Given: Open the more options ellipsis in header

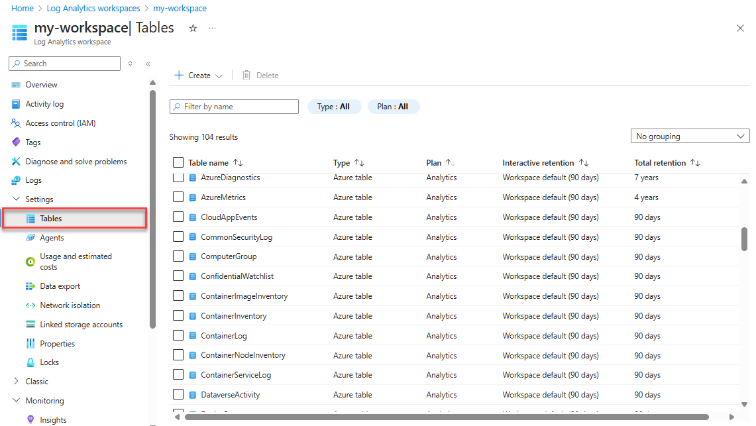Looking at the screenshot, I should [212, 28].
